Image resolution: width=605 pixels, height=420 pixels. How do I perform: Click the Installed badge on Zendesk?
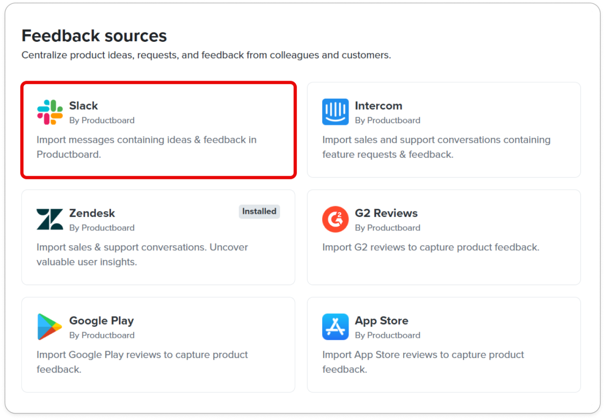click(x=259, y=211)
